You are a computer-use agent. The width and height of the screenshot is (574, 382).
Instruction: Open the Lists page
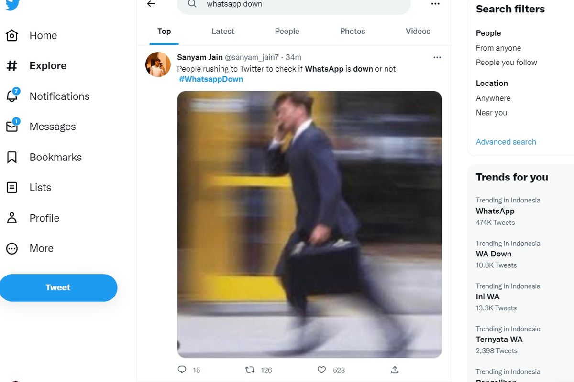(40, 187)
